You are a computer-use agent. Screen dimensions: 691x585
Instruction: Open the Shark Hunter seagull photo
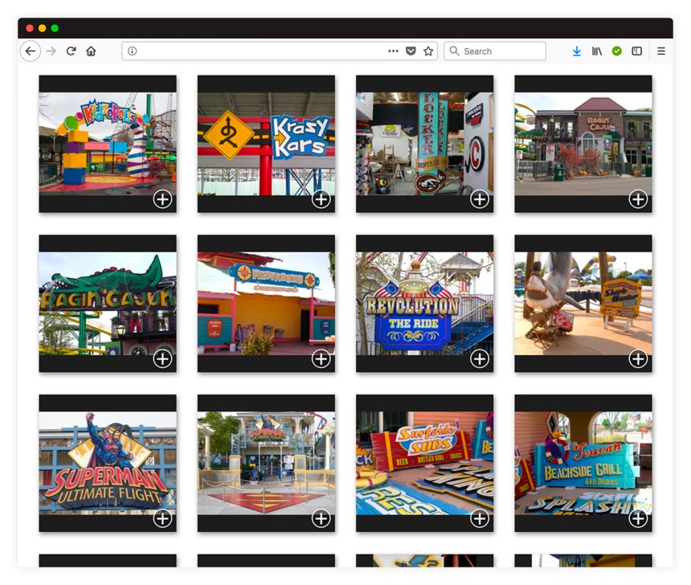(x=638, y=358)
